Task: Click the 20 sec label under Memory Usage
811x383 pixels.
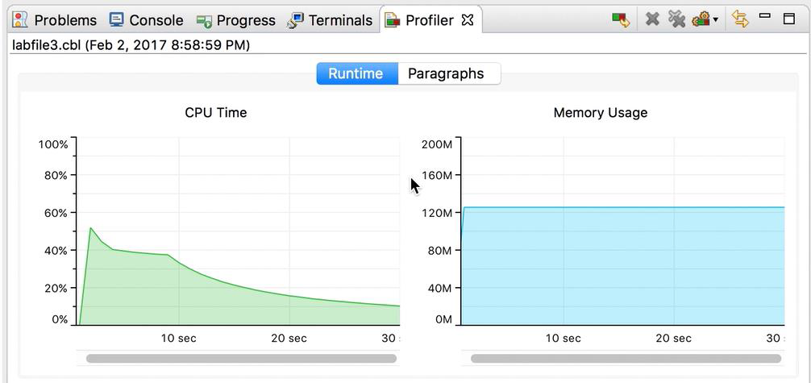Action: 673,339
